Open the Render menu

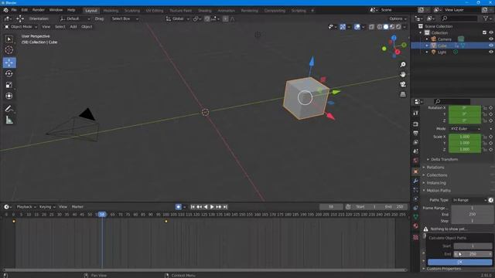(x=38, y=10)
